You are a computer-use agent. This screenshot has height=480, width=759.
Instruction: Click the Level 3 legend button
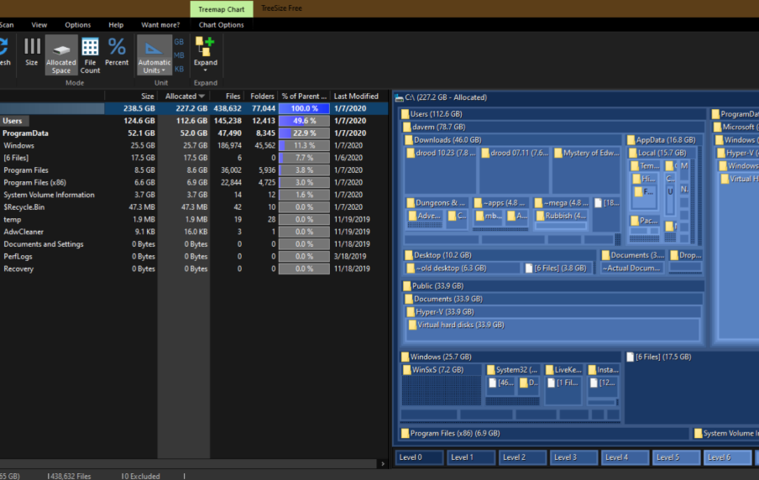click(x=573, y=457)
